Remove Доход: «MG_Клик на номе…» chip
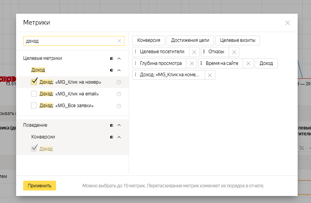 (x=210, y=75)
